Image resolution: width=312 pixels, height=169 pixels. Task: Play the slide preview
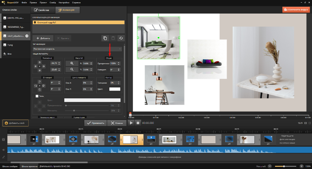pos(131,123)
